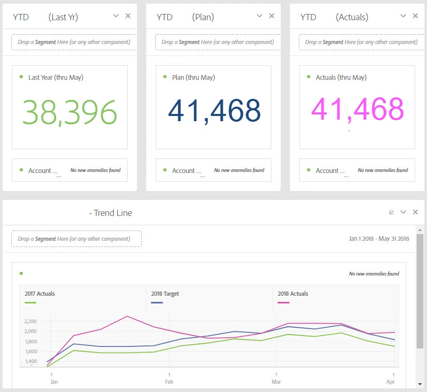The width and height of the screenshot is (427, 392).
Task: Click Mar label on chart x-axis
Action: pyautogui.click(x=276, y=382)
